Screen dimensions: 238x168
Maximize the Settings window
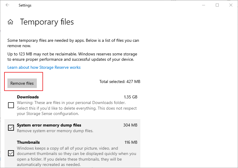217,5
